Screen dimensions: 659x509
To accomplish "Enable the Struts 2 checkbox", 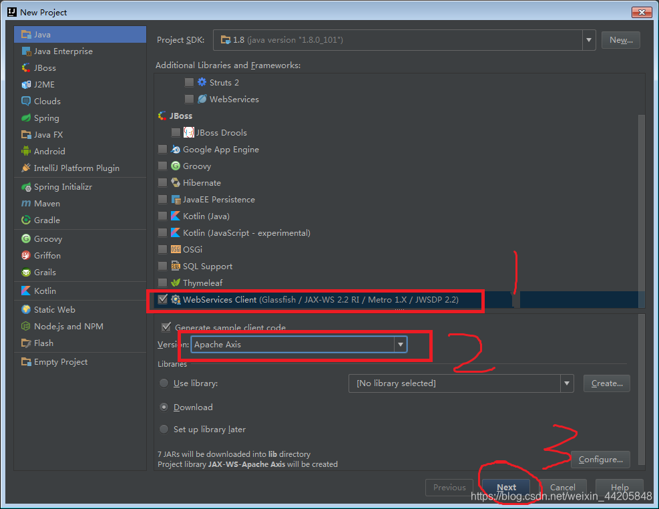I will pos(189,82).
